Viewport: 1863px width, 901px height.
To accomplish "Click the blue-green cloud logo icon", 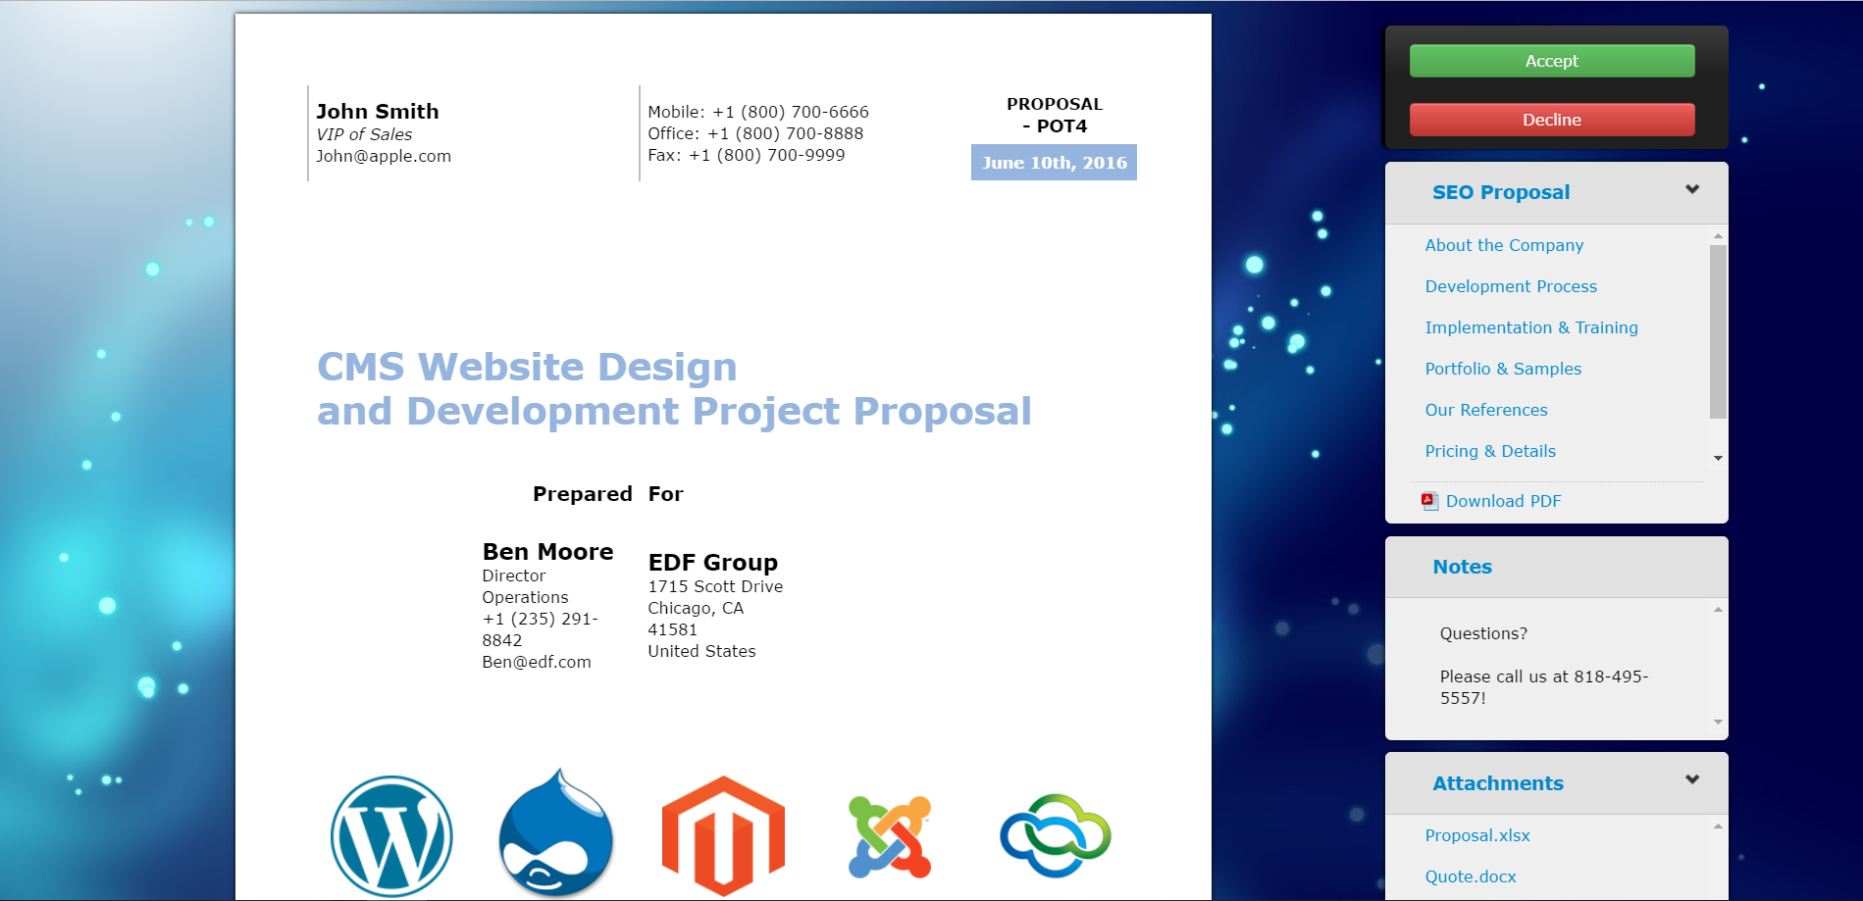I will point(1056,835).
